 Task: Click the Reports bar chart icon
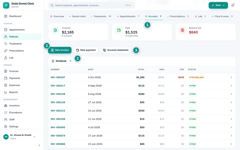[x=6, y=92]
